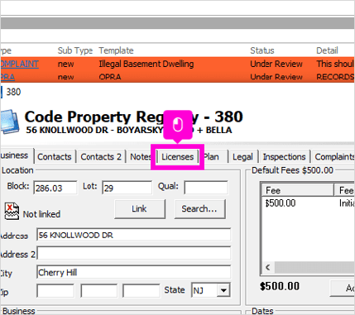Open the Complaints tab
This screenshot has width=355, height=315.
click(x=333, y=157)
